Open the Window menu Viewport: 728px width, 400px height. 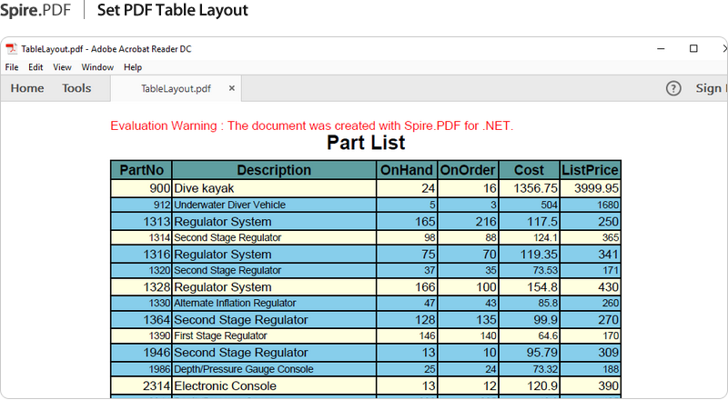click(x=97, y=67)
